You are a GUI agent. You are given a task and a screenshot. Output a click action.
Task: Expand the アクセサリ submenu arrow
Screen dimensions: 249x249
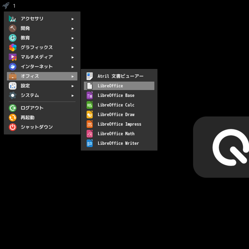(72, 19)
